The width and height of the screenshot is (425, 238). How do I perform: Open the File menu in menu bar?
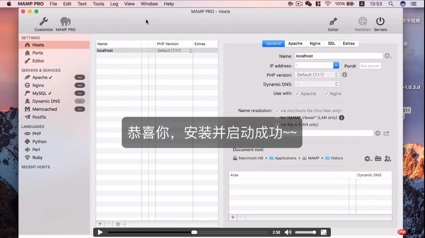(53, 4)
